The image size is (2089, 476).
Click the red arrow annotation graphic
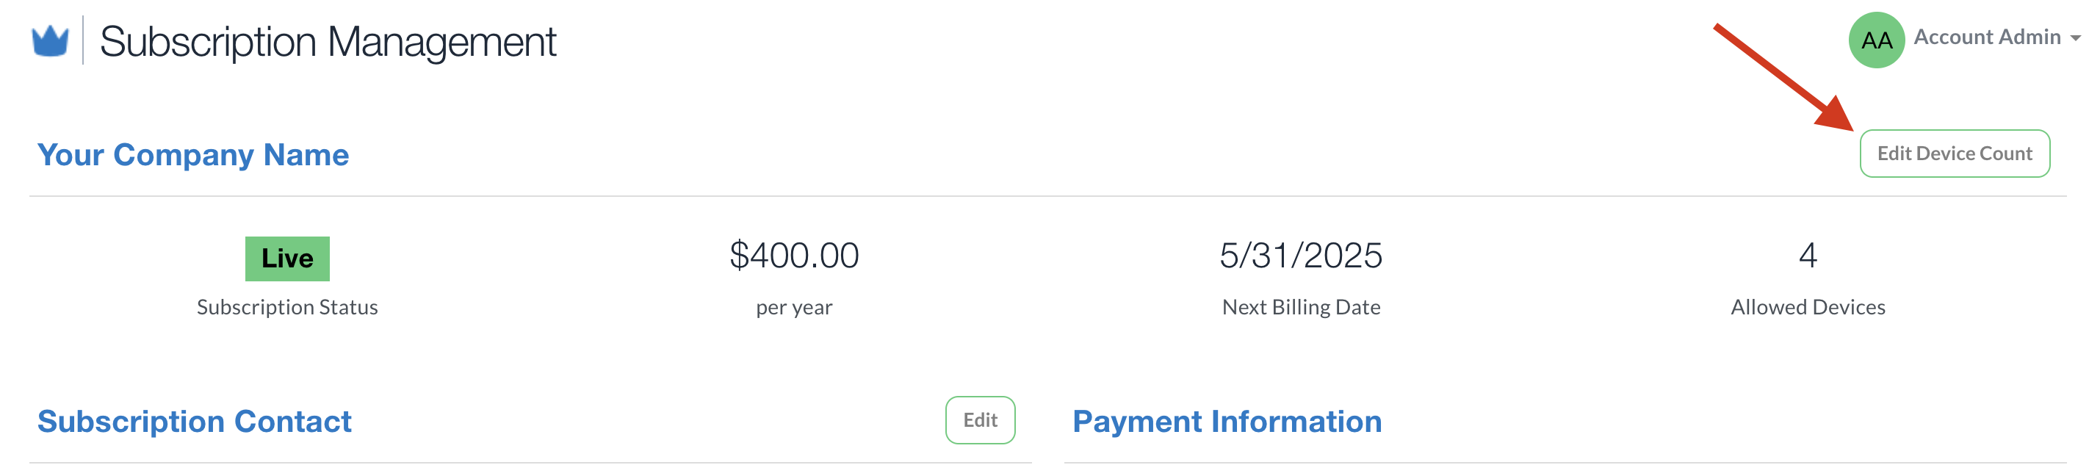tap(1784, 78)
